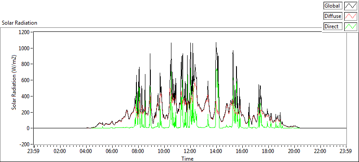Click the 02:00 time axis label
The image size is (359, 162).
tap(60, 151)
